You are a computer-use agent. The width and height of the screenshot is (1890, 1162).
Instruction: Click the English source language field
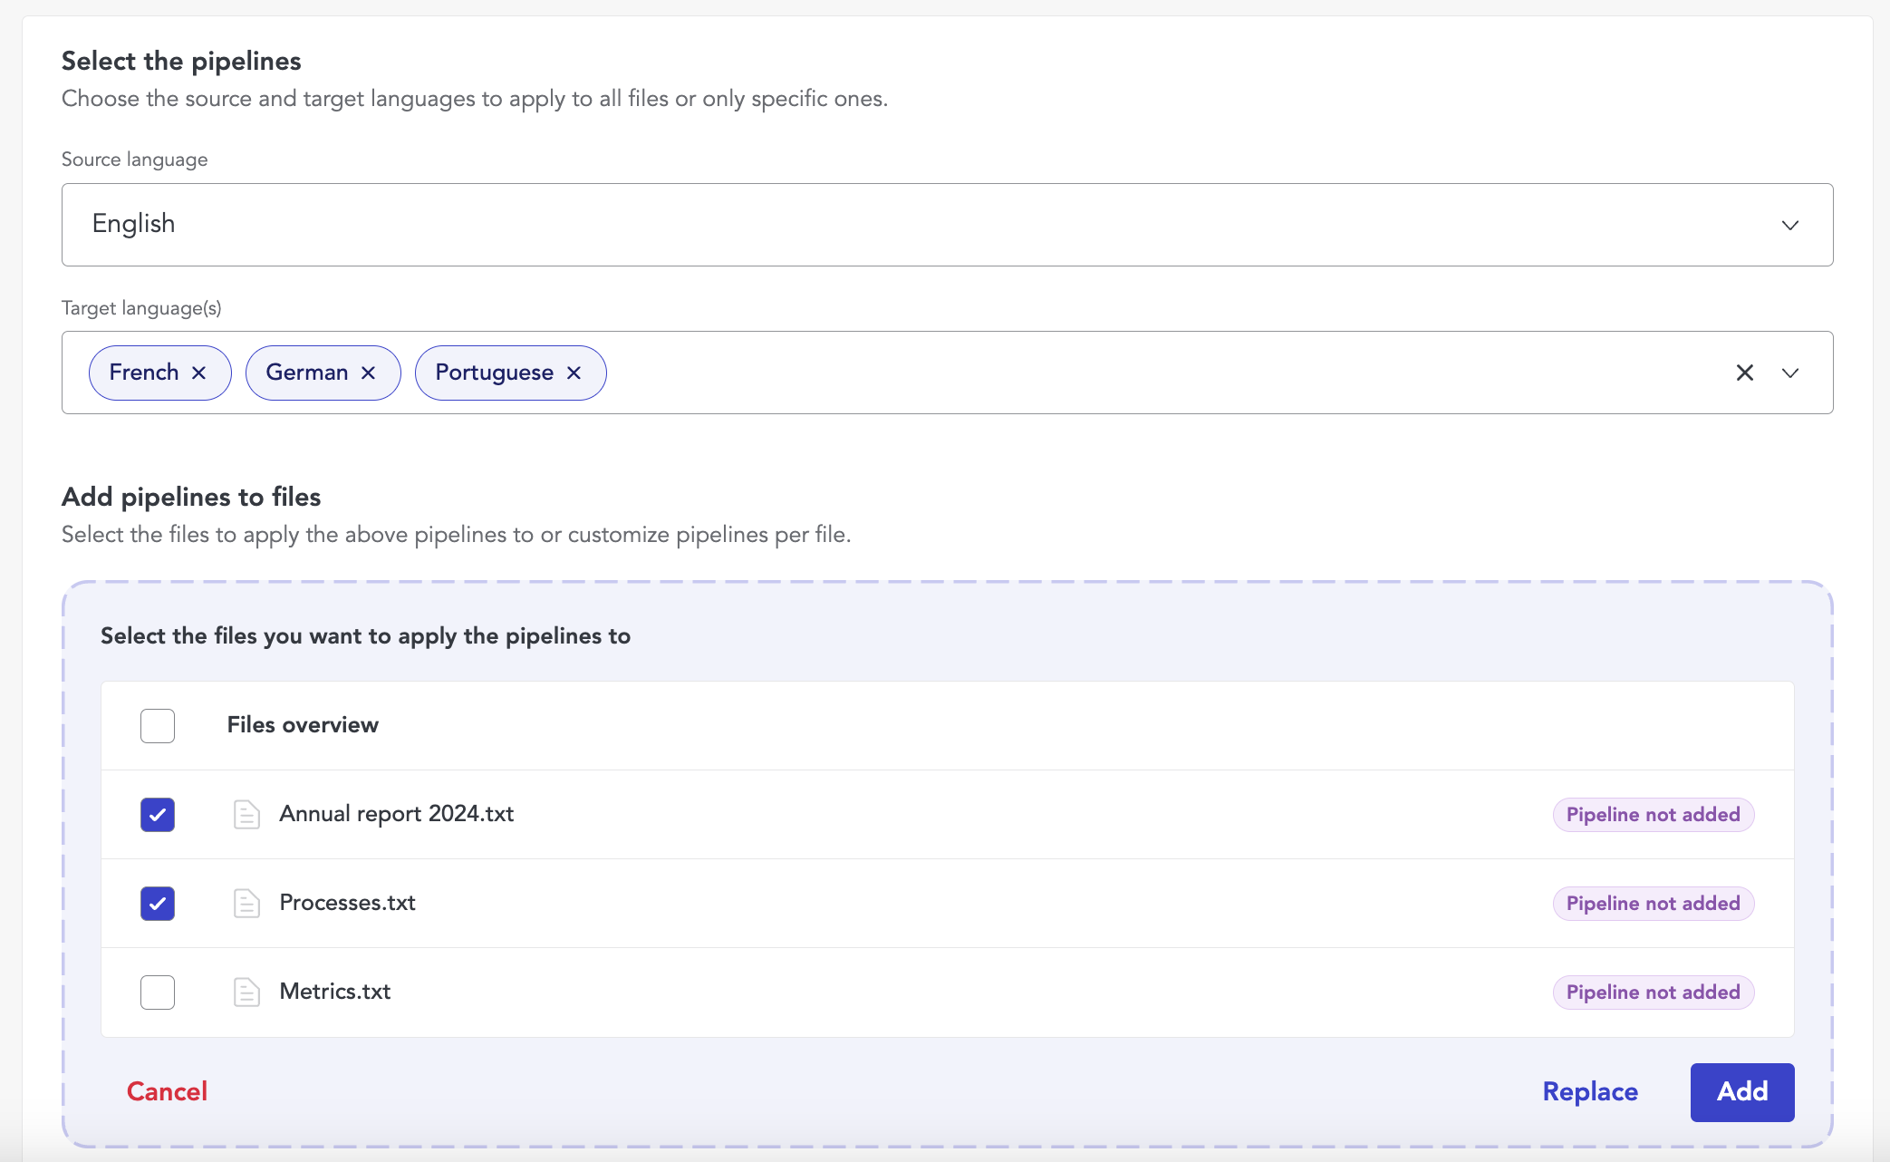[947, 225]
